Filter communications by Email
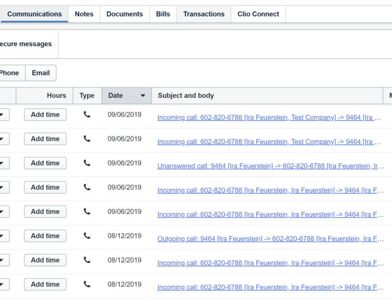 (x=41, y=73)
